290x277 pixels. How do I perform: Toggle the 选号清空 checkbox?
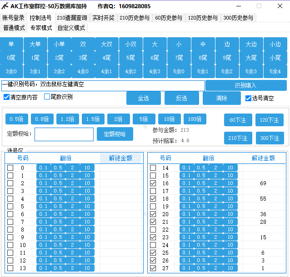click(x=248, y=98)
